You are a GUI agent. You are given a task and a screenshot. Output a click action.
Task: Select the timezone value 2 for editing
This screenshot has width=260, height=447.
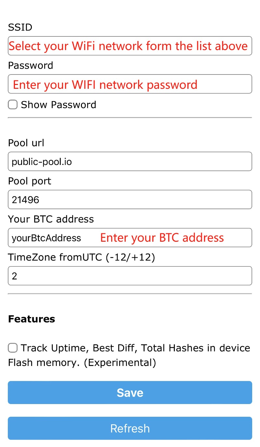click(x=130, y=276)
